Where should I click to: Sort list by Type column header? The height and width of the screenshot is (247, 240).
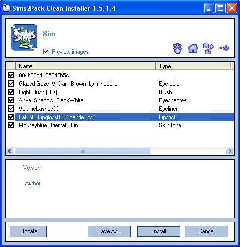(193, 66)
